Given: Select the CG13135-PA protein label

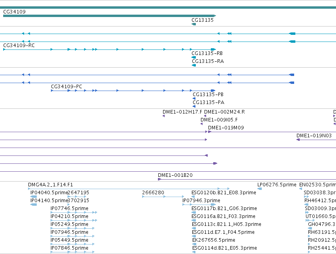Looking at the screenshot, I should point(208,102).
